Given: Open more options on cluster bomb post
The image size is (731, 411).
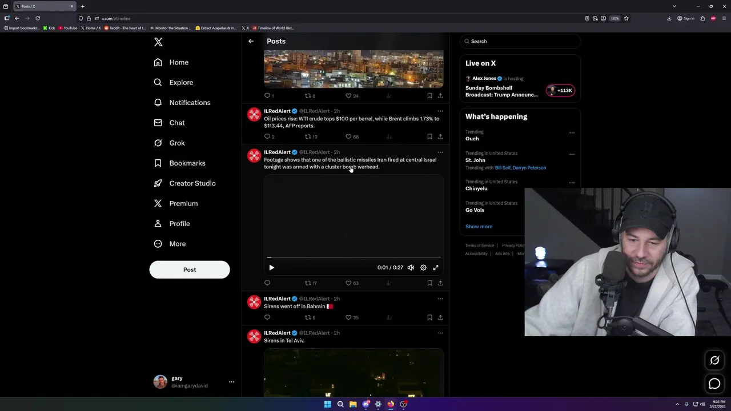Looking at the screenshot, I should (x=440, y=152).
